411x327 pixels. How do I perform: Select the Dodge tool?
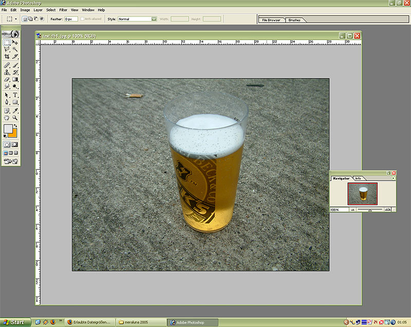point(15,86)
